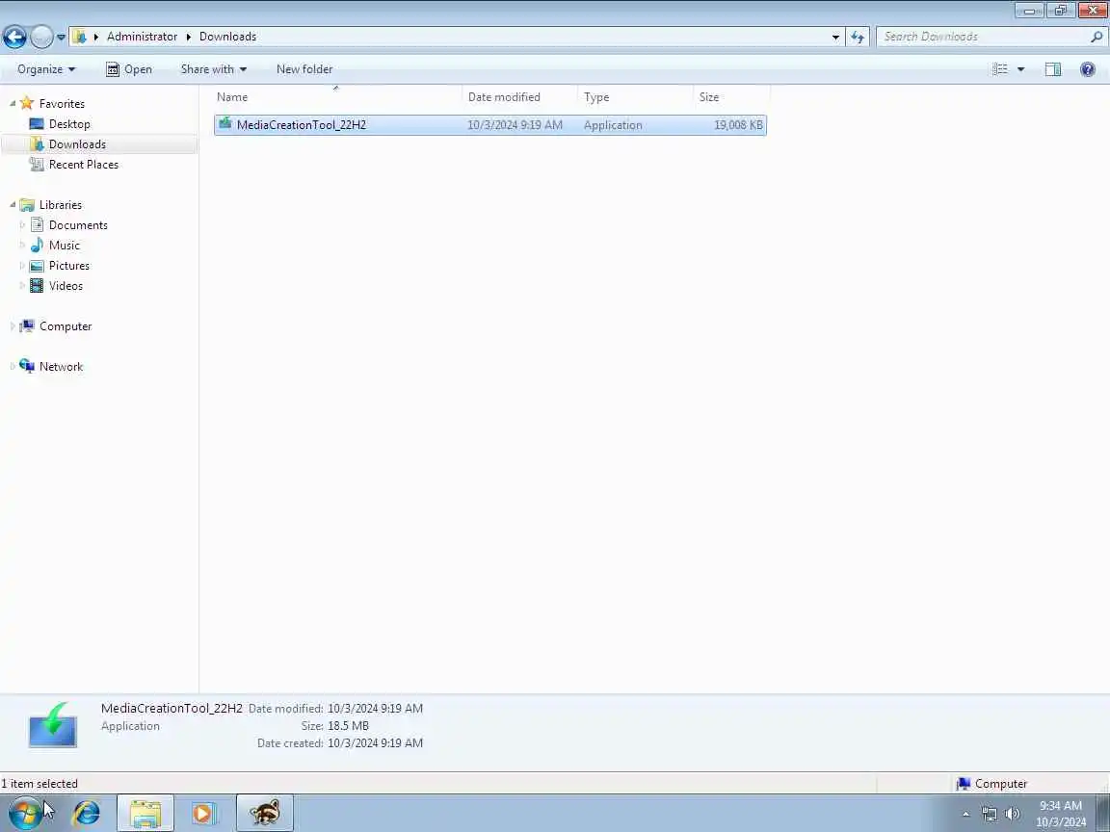Change your view icon button
1110x832 pixels.
1000,69
